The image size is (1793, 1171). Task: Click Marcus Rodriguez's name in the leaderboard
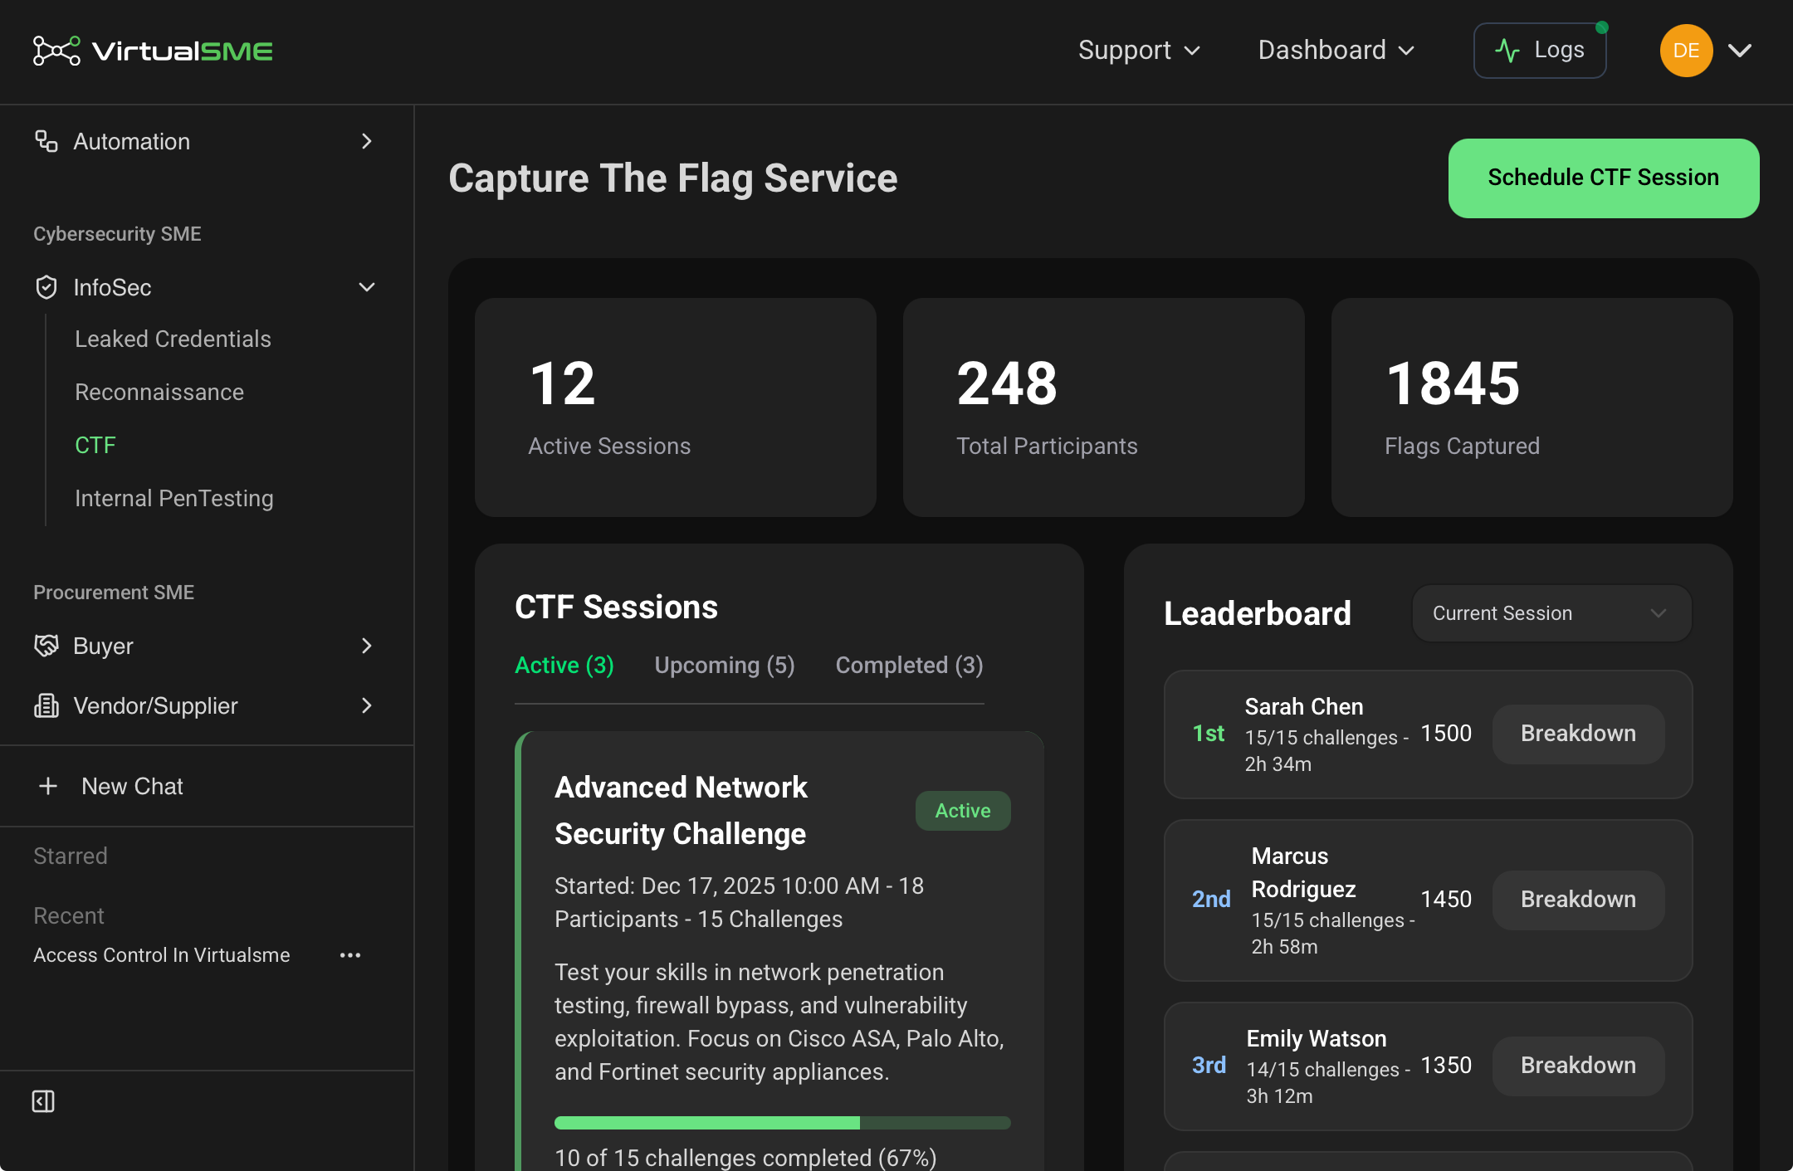tap(1303, 872)
